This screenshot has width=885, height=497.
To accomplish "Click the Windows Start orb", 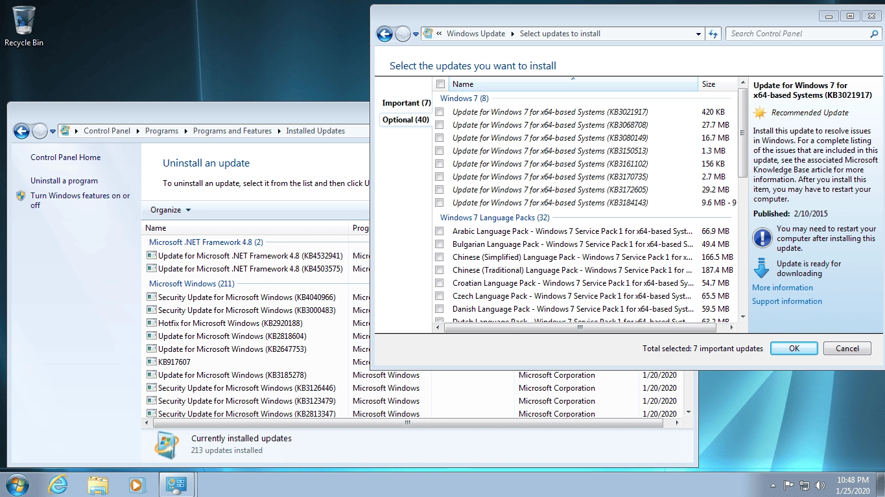I will (x=17, y=484).
